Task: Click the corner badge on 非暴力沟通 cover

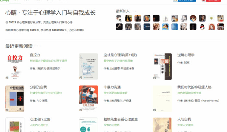Action: point(81,110)
